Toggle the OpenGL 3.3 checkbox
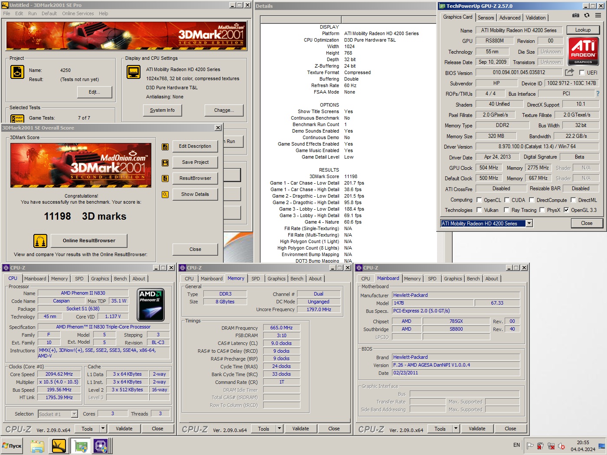Screen dimensions: 607x455 click(566, 210)
